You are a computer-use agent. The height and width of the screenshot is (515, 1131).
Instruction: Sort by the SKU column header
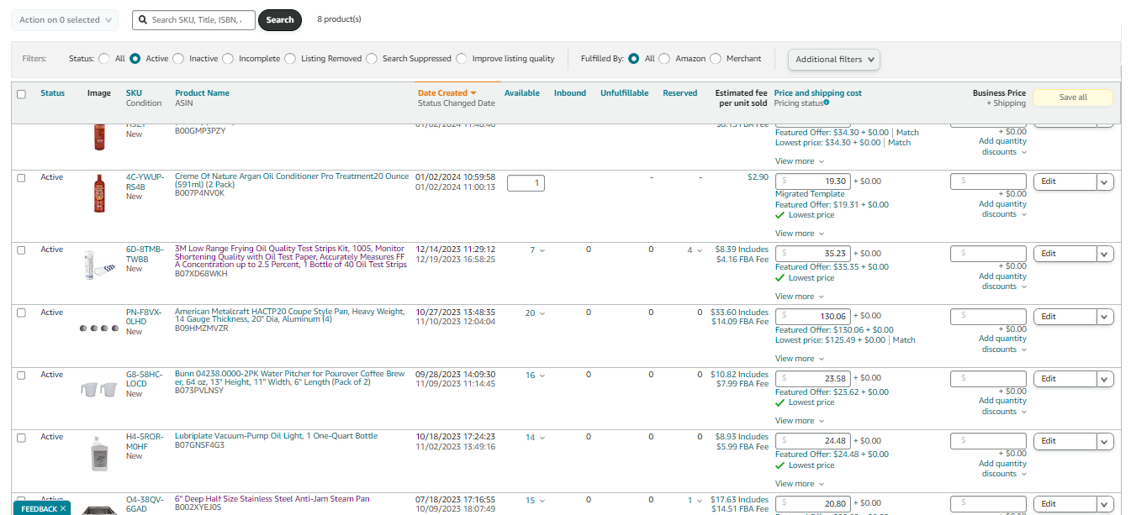(x=134, y=93)
